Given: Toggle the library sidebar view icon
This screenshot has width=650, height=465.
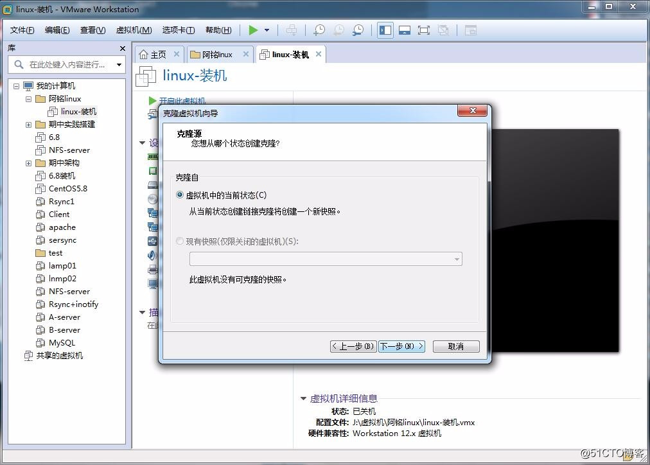Looking at the screenshot, I should 385,30.
